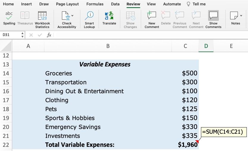Go to the Next Comment

click(196, 20)
